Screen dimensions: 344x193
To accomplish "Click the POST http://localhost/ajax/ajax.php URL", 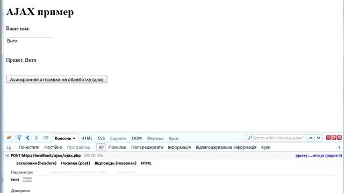I will (46, 155).
